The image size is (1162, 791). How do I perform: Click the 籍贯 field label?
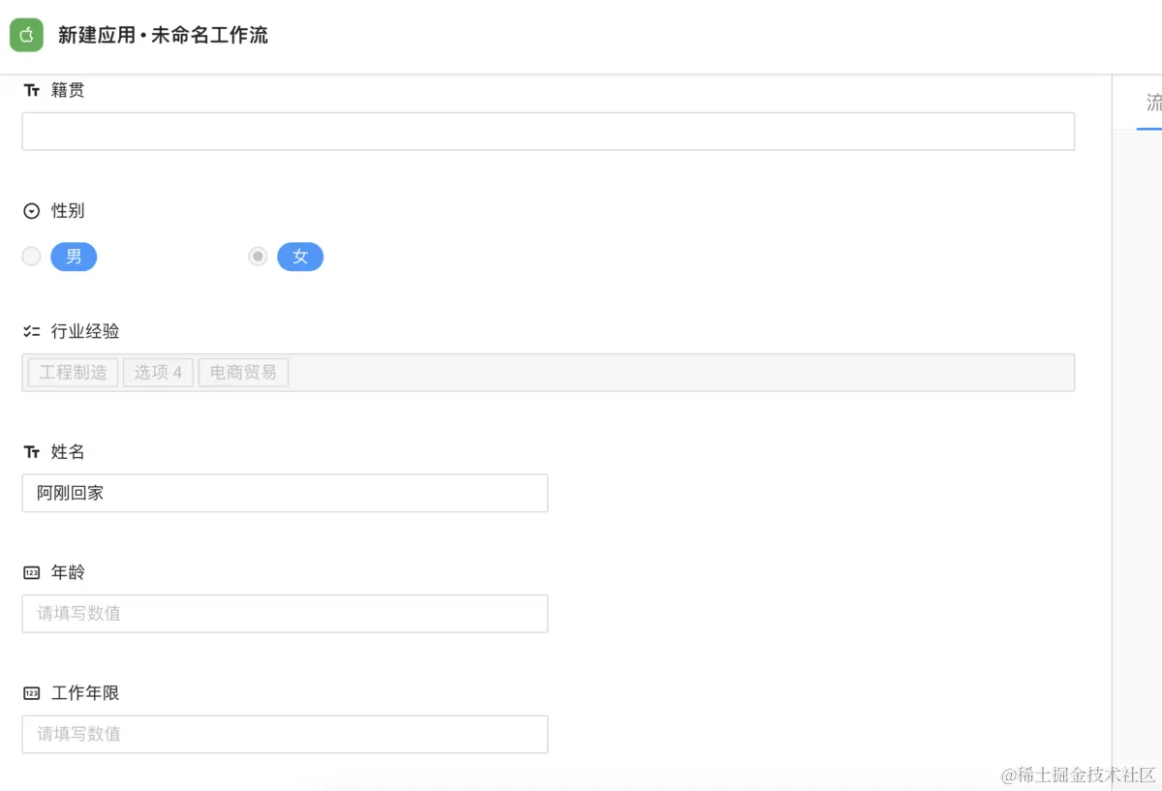[68, 90]
